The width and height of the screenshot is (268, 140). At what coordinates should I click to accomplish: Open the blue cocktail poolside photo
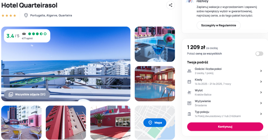coord(155,44)
